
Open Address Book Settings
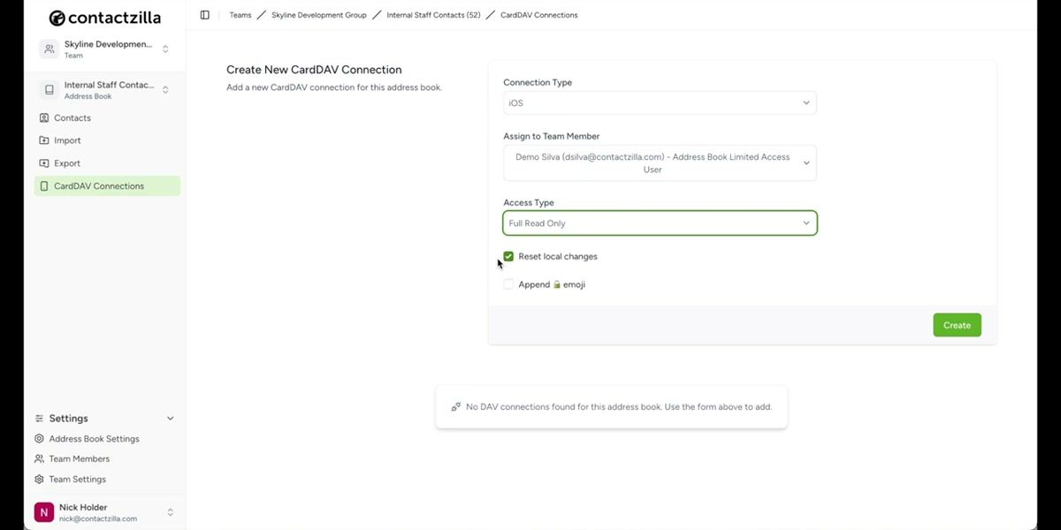[94, 439]
